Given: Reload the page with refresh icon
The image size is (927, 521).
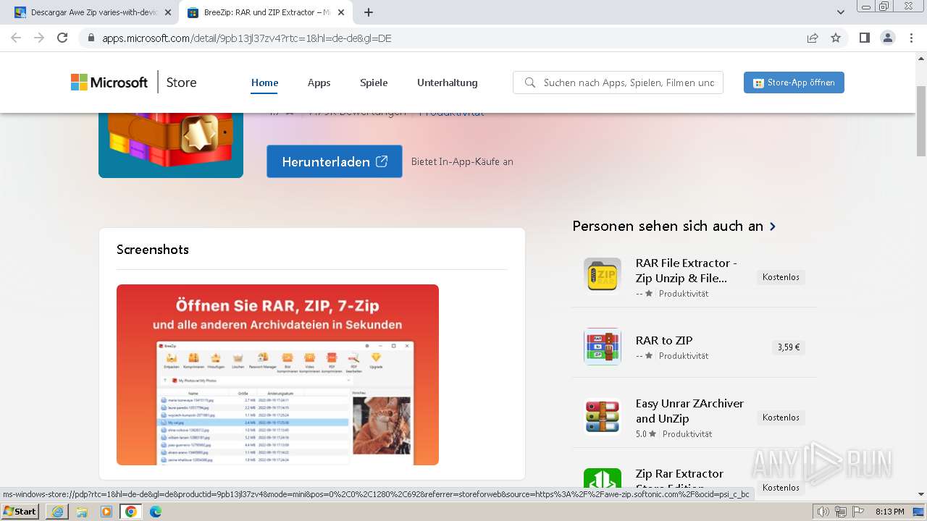Looking at the screenshot, I should [x=62, y=38].
